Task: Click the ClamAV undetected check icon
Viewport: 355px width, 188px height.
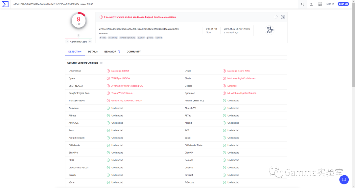Action: 224,153
